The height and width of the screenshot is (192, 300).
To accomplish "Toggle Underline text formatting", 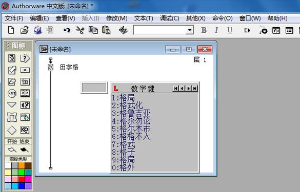I will pyautogui.click(x=230, y=30).
